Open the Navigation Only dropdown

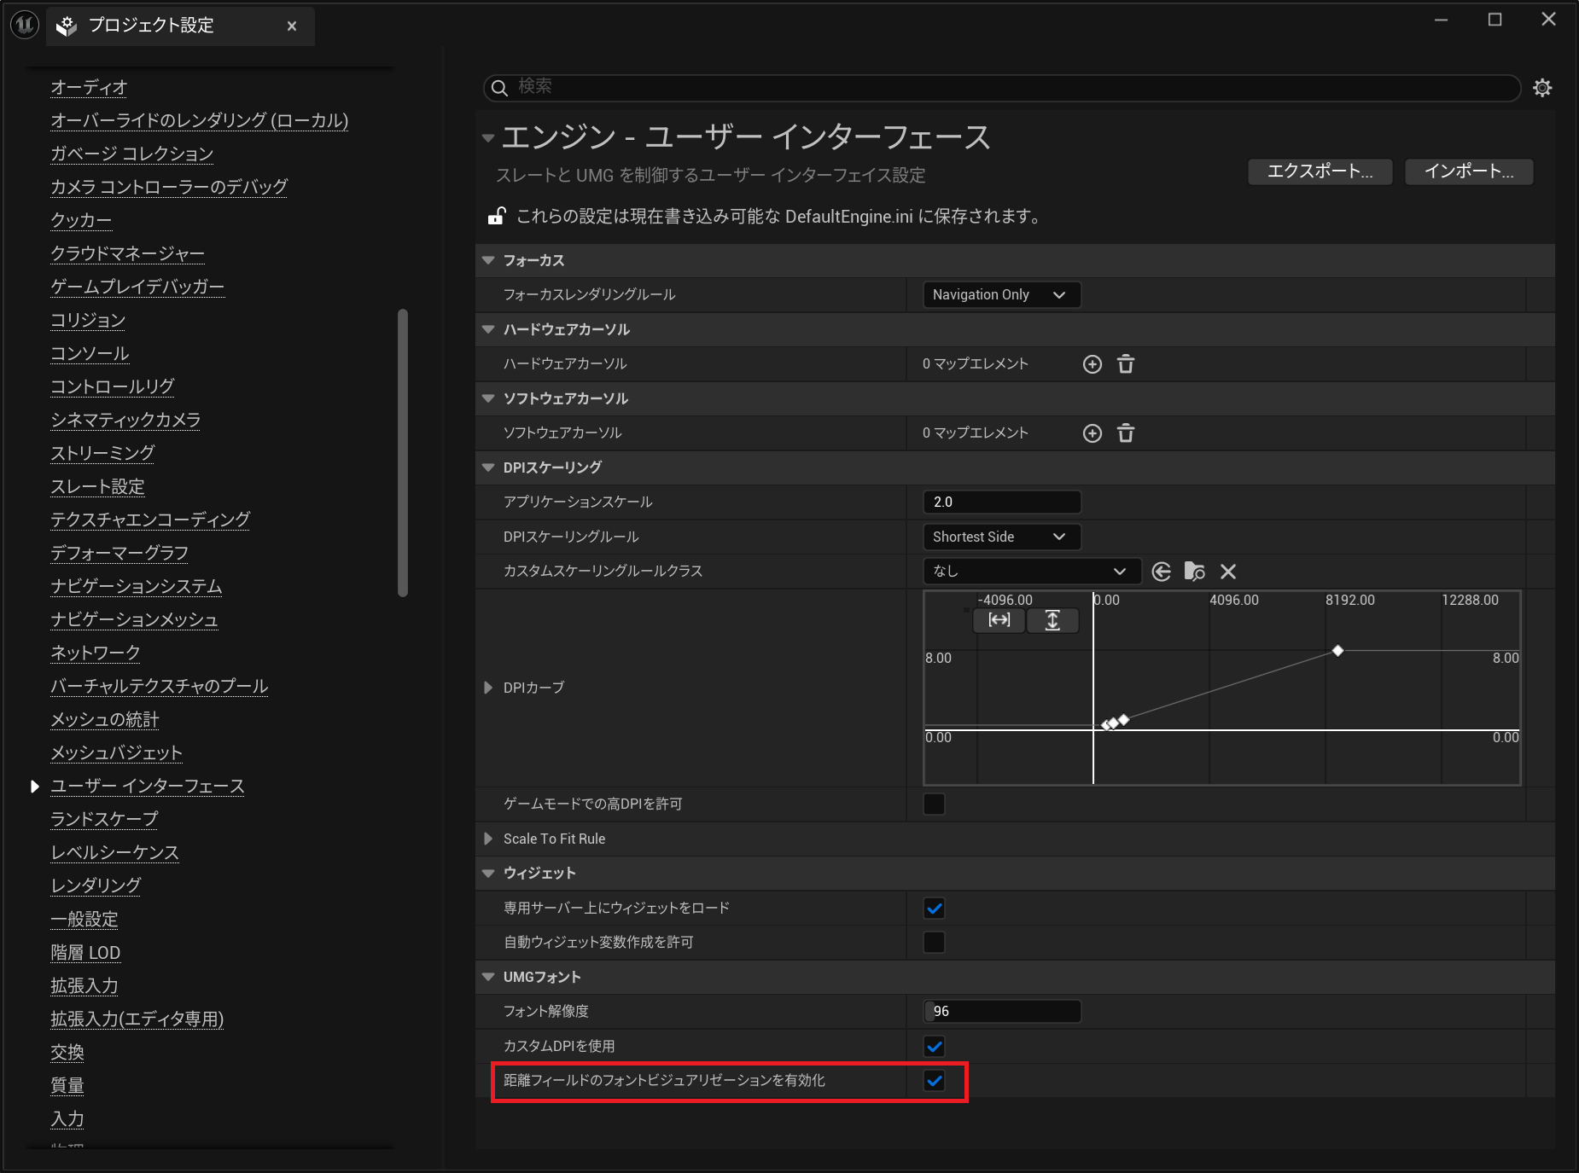pyautogui.click(x=1001, y=295)
